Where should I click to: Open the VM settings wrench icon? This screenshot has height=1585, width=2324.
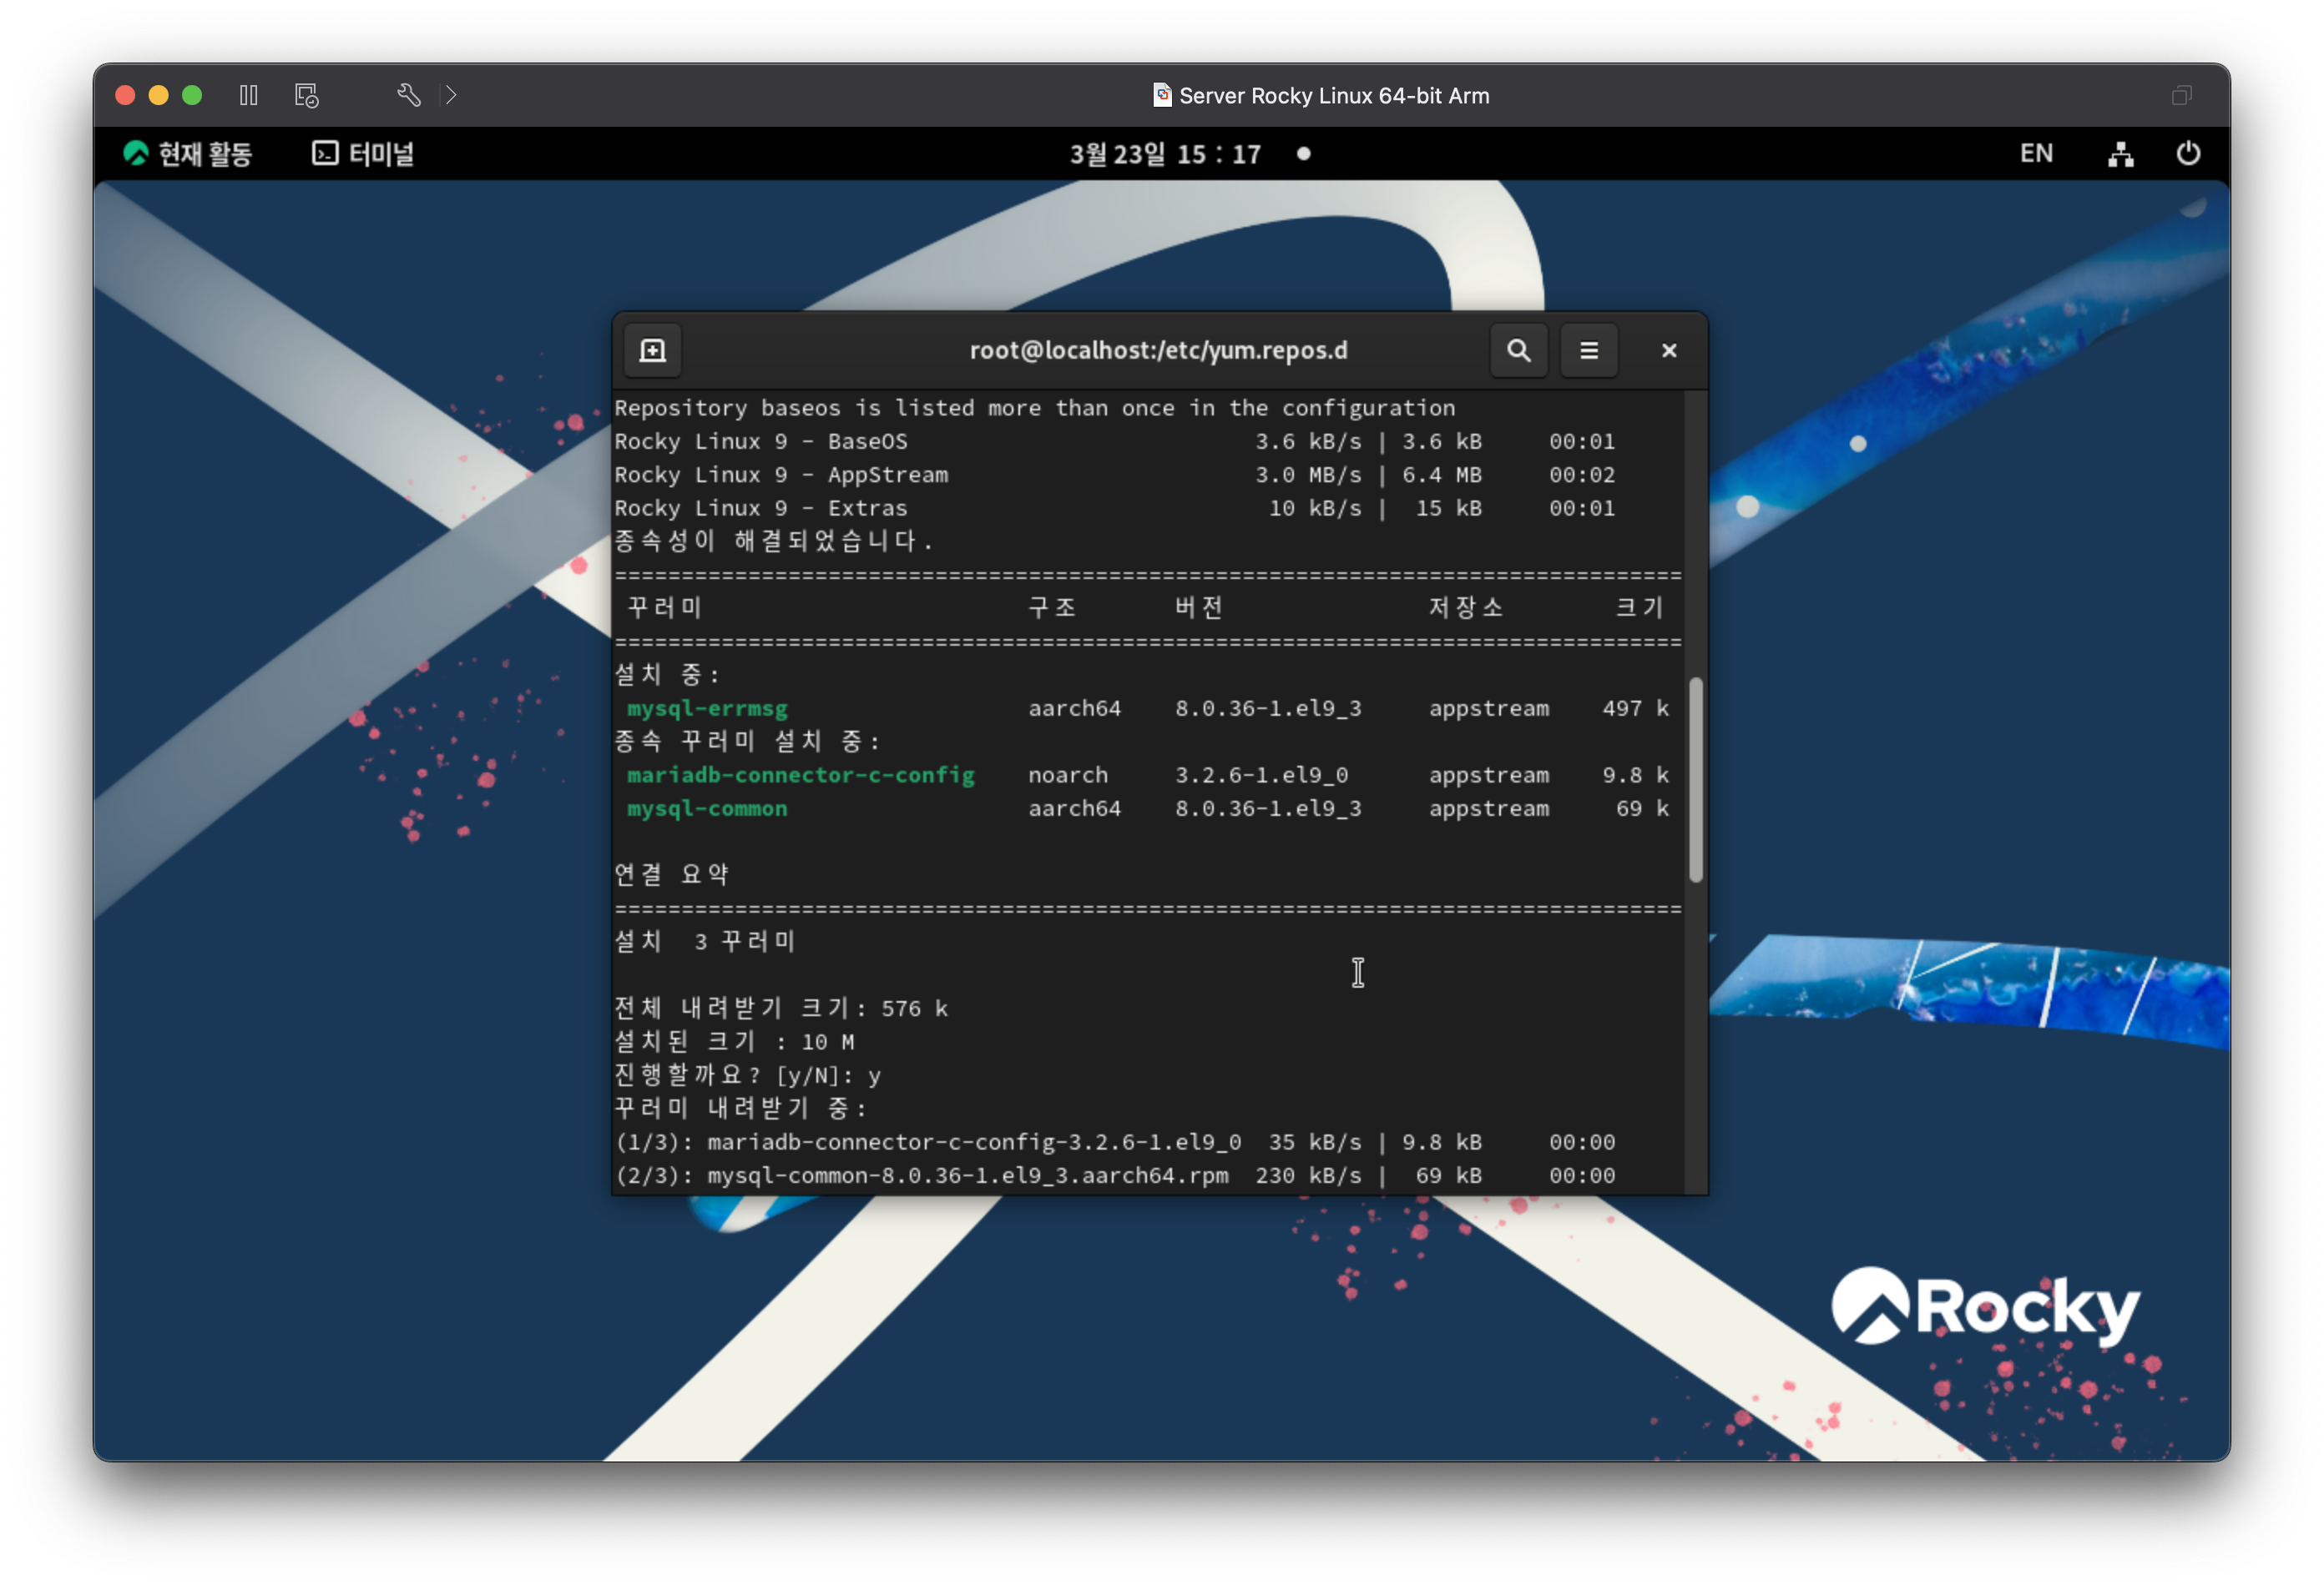tap(408, 95)
